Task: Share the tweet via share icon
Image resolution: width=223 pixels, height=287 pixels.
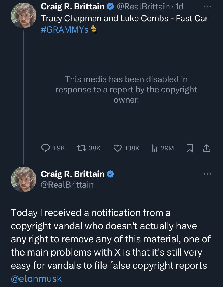Action: 207,148
